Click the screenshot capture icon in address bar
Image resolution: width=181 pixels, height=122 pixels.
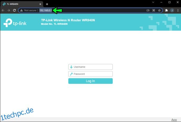(154, 10)
